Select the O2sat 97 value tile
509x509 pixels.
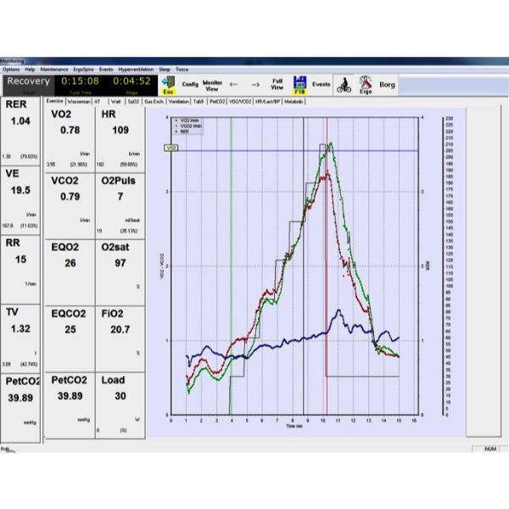click(x=120, y=272)
